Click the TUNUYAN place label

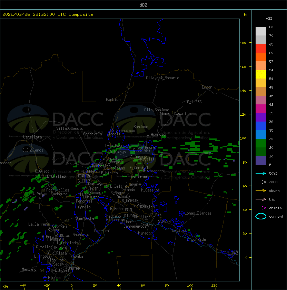coord(73,268)
